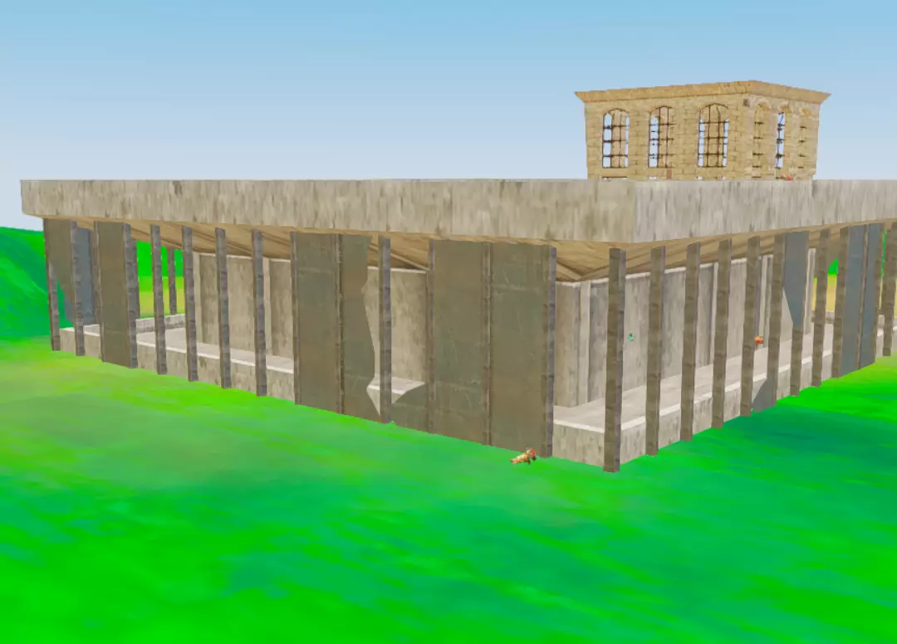
Task: Click the small teal marker on inner wall
Action: point(630,337)
